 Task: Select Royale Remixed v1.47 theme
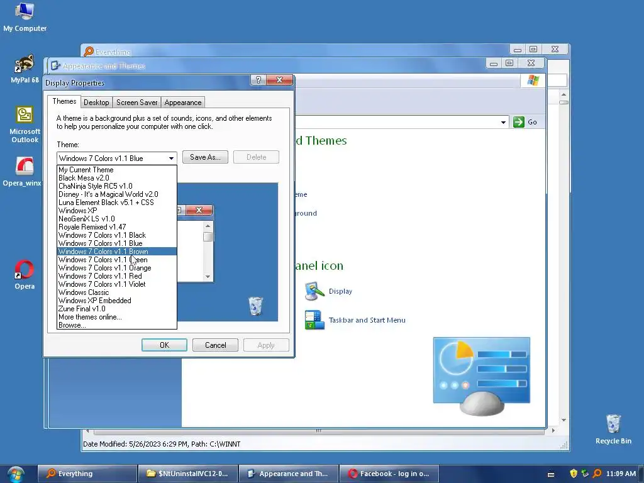coord(116,227)
